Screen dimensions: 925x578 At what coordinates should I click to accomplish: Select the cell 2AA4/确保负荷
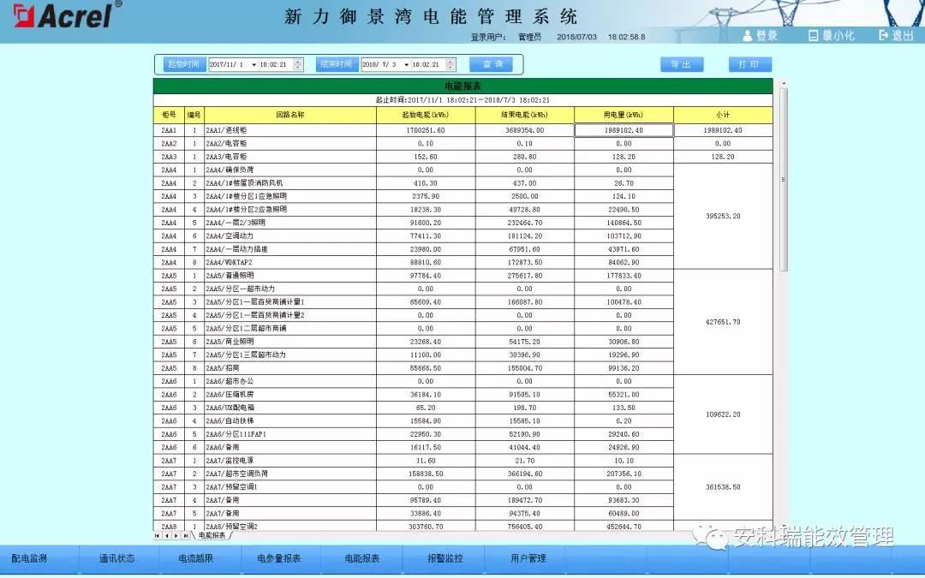point(290,170)
